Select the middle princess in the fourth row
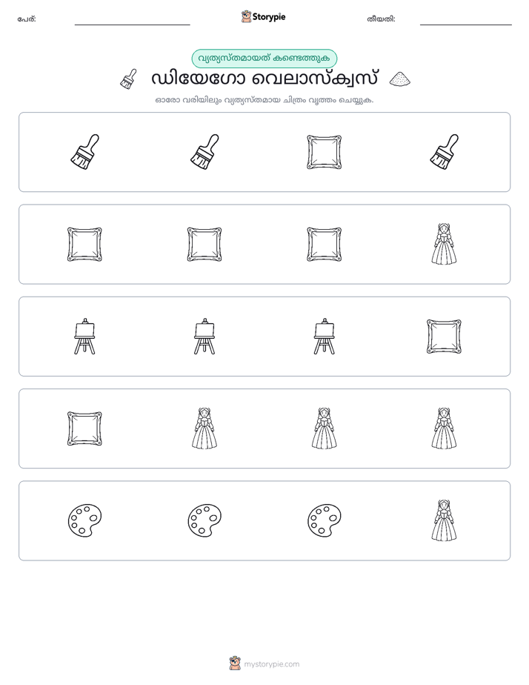Viewport: 529px width, 685px height. click(324, 428)
